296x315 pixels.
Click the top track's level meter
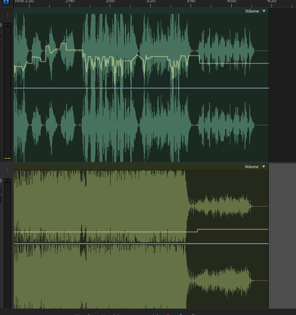coord(7,92)
